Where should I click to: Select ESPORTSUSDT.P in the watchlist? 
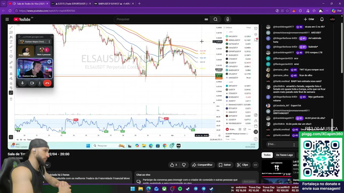[x=235, y=51]
